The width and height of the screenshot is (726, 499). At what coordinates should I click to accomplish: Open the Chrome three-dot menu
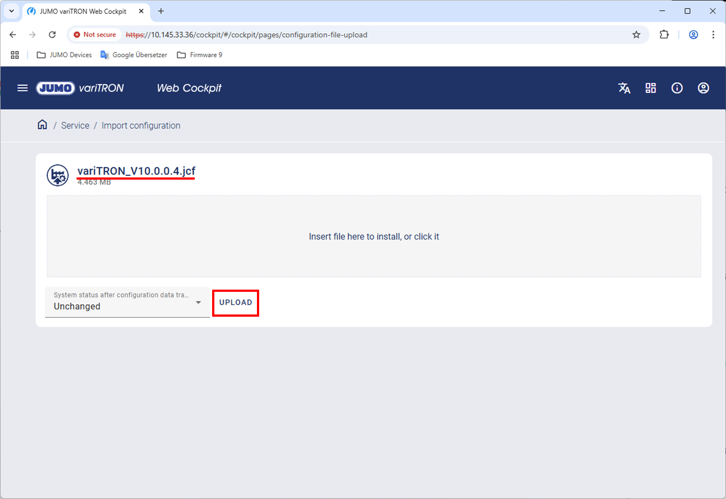point(713,35)
